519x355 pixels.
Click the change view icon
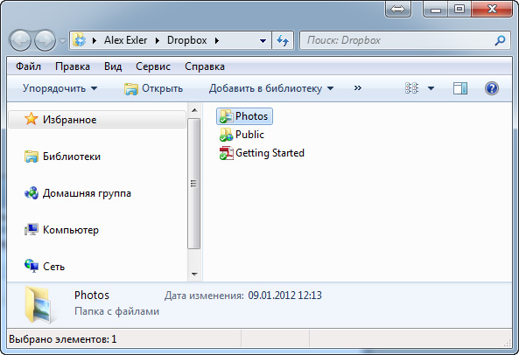[x=411, y=88]
